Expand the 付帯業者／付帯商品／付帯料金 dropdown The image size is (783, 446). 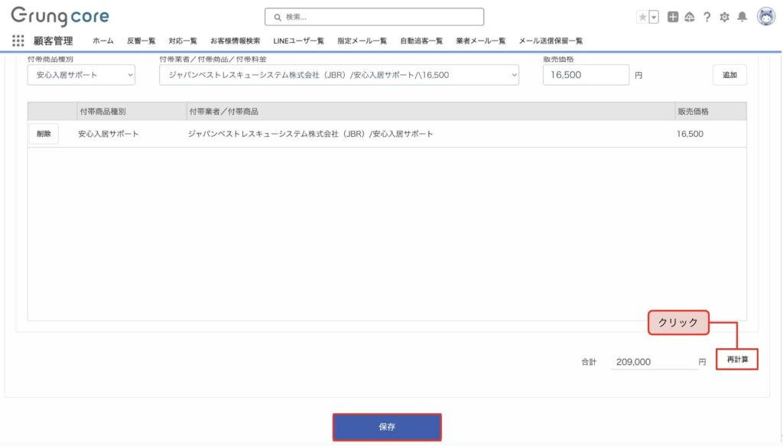click(x=339, y=75)
